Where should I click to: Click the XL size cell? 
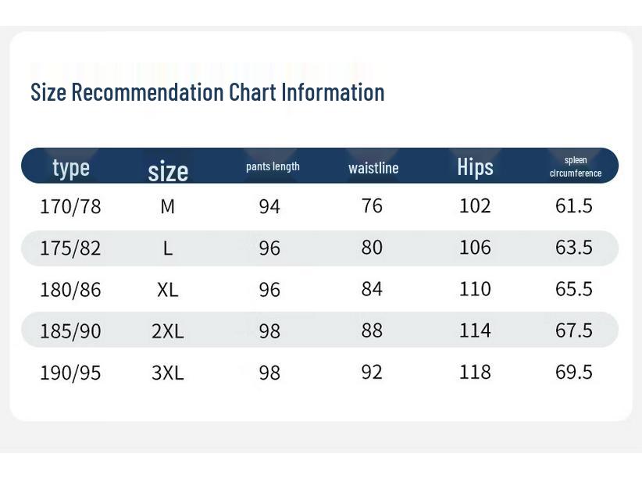click(x=167, y=289)
